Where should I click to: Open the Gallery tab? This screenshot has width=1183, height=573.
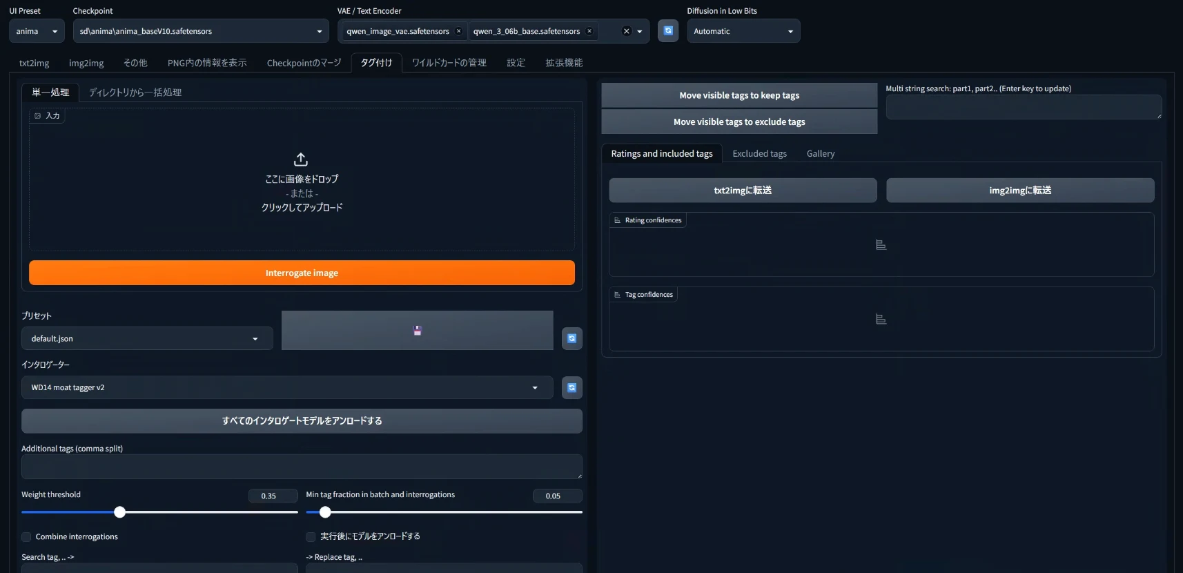pos(821,153)
